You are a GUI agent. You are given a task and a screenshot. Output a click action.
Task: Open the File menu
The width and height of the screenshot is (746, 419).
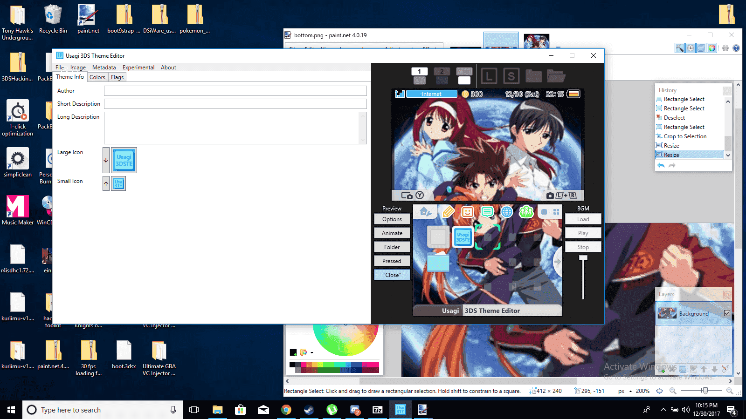point(60,68)
